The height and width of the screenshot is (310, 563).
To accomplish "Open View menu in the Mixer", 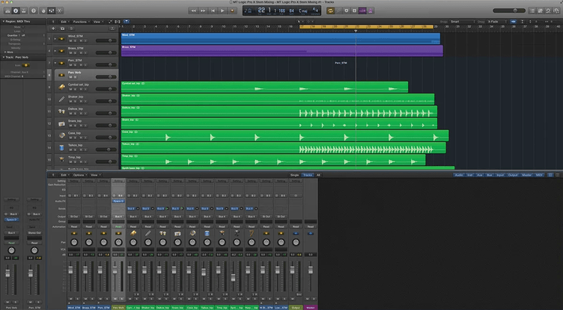I will click(x=95, y=175).
